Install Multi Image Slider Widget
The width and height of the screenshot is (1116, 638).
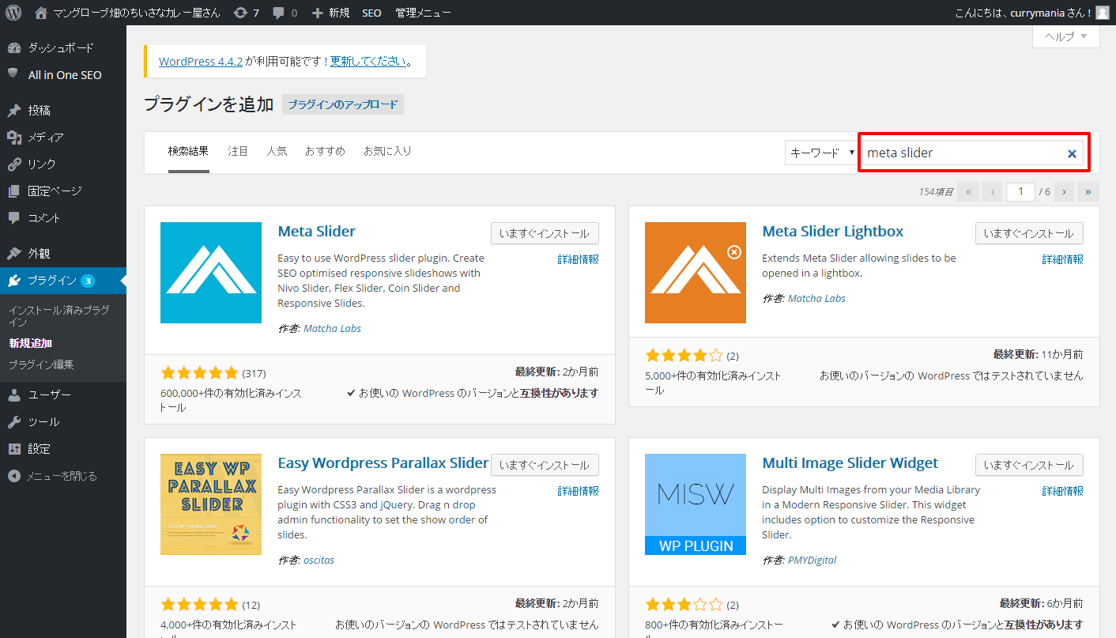1029,465
